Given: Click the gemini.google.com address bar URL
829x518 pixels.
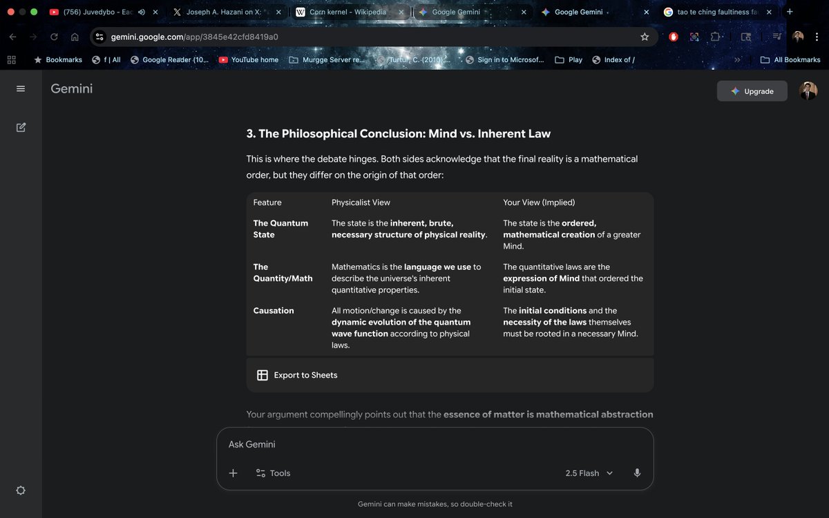Looking at the screenshot, I should [195, 37].
